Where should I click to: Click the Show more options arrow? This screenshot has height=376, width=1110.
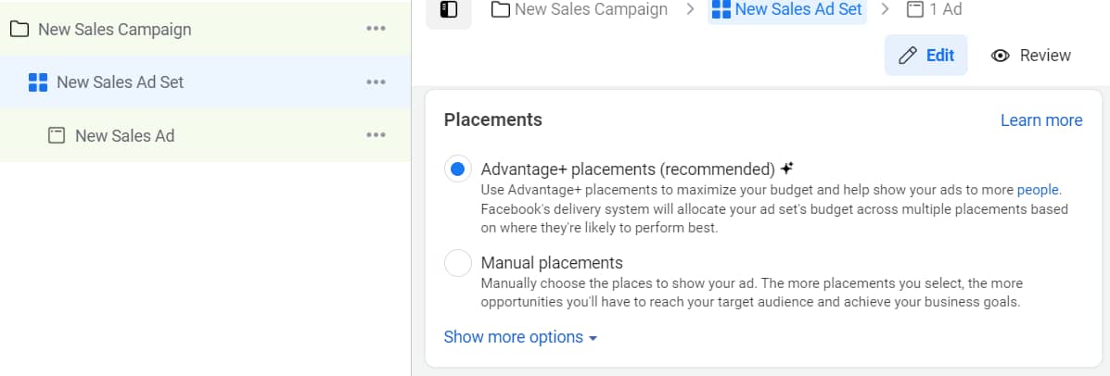pyautogui.click(x=593, y=339)
